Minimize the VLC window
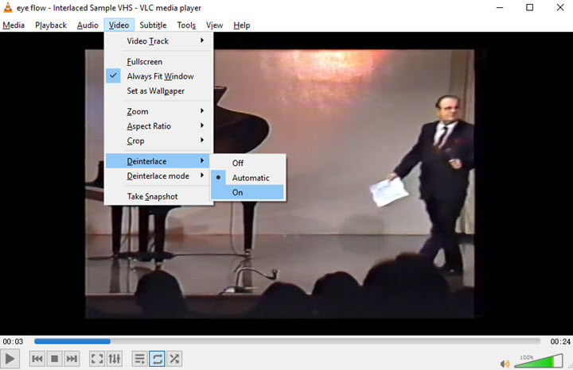Screen dimensions: 573x370 point(500,8)
